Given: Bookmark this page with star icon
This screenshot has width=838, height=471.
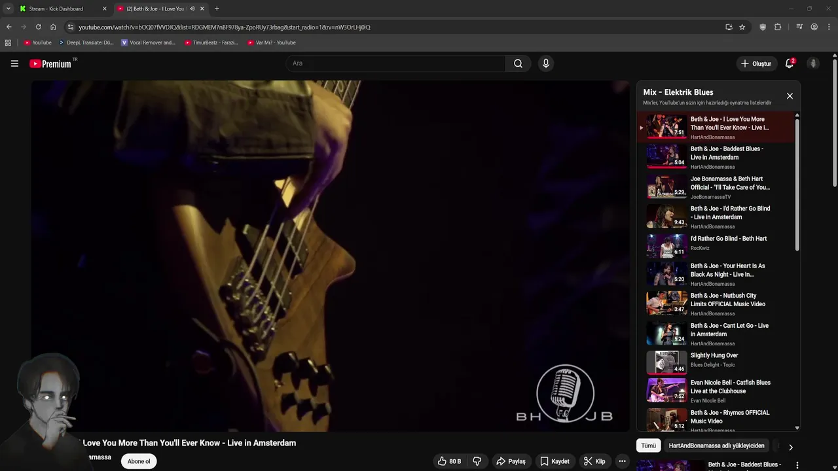Looking at the screenshot, I should click(x=742, y=27).
